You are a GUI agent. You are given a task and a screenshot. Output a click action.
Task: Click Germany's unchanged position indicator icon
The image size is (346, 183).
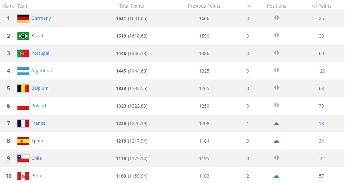point(276,18)
